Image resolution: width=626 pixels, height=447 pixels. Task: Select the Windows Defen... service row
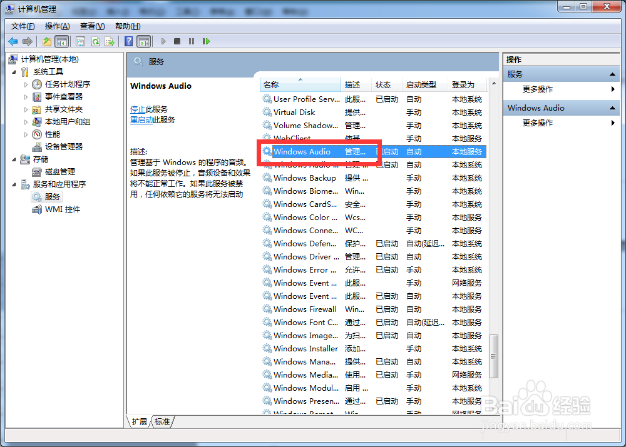pos(374,243)
